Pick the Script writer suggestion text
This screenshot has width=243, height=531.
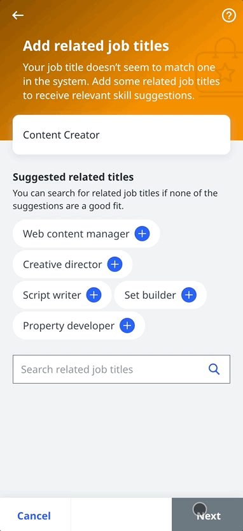click(x=52, y=295)
